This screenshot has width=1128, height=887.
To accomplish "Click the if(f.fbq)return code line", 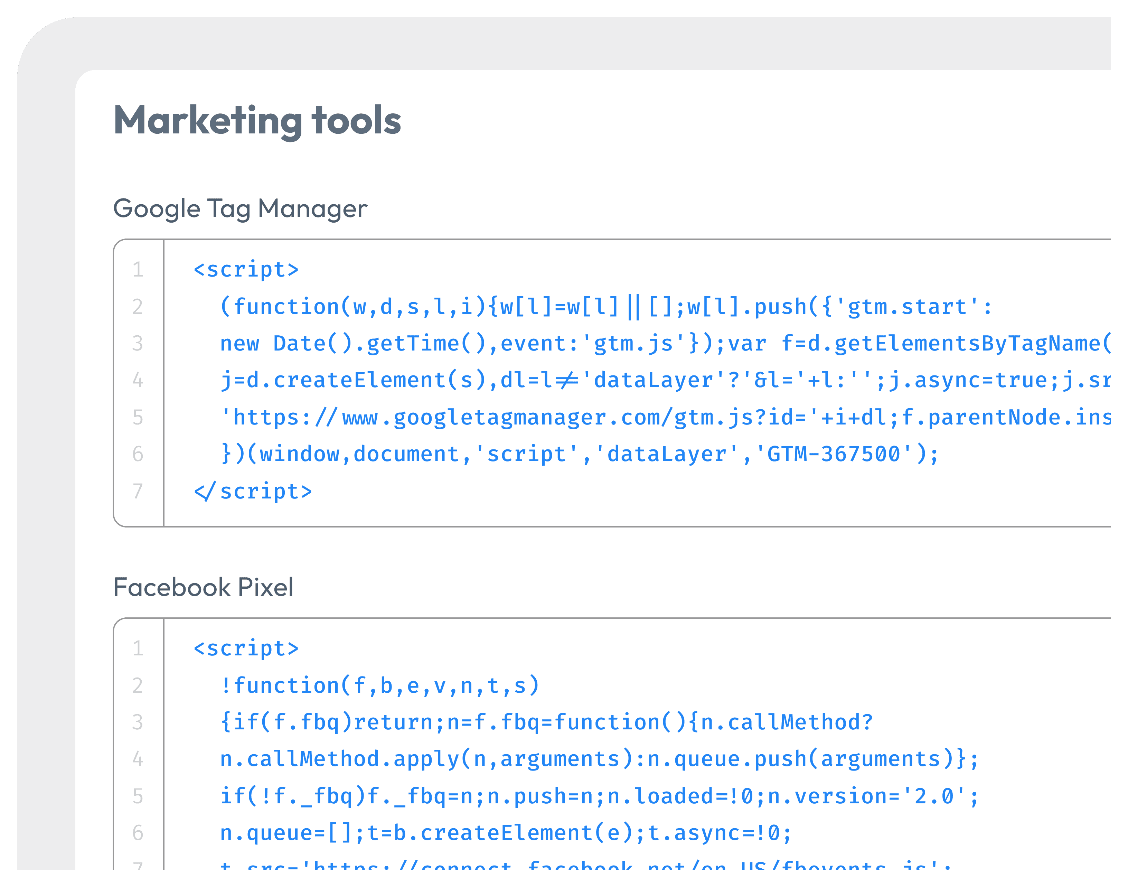I will point(546,722).
